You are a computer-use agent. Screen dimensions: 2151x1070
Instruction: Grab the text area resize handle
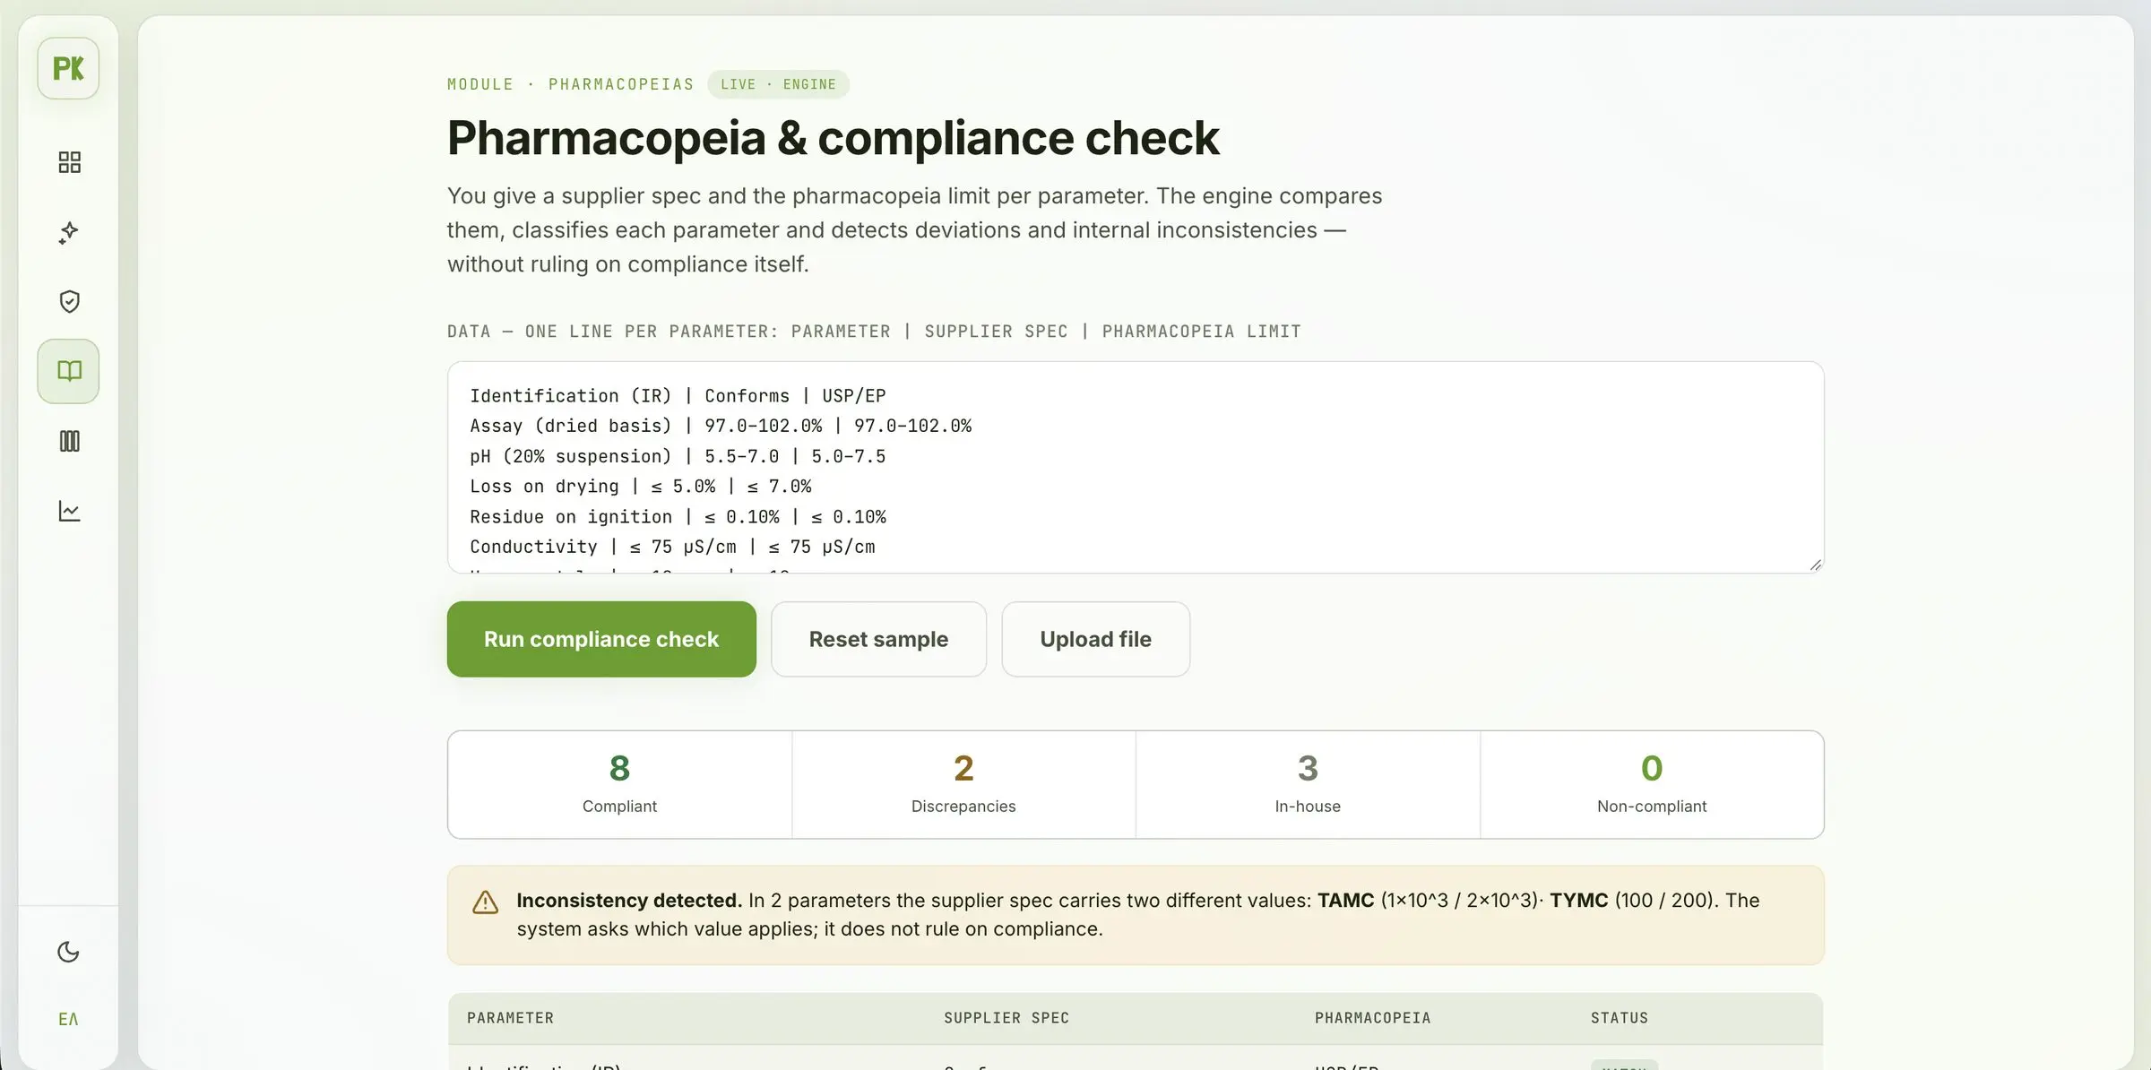pyautogui.click(x=1816, y=565)
